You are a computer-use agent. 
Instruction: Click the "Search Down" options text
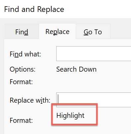click(x=76, y=69)
